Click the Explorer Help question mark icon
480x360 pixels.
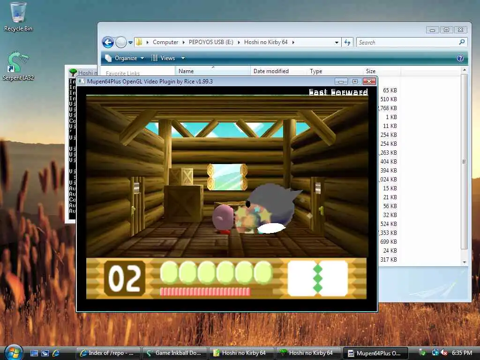coord(460,59)
